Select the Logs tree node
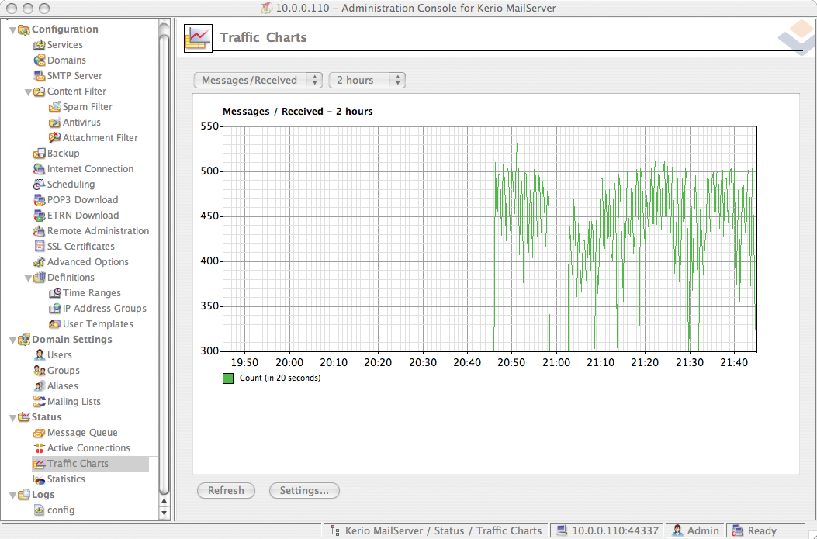This screenshot has width=817, height=539. click(x=43, y=495)
